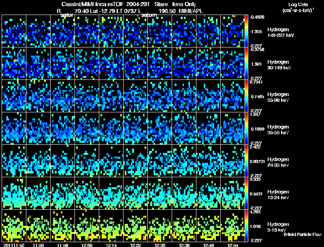The width and height of the screenshot is (324, 247).
Task: Click the -1.355 scale value
Action: [x=256, y=32]
